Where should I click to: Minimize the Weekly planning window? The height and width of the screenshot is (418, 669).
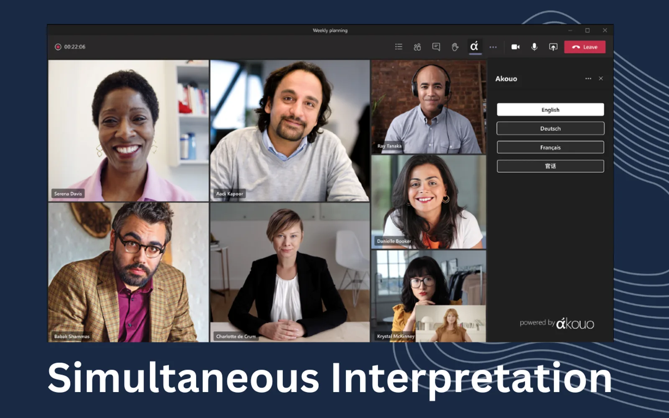570,30
